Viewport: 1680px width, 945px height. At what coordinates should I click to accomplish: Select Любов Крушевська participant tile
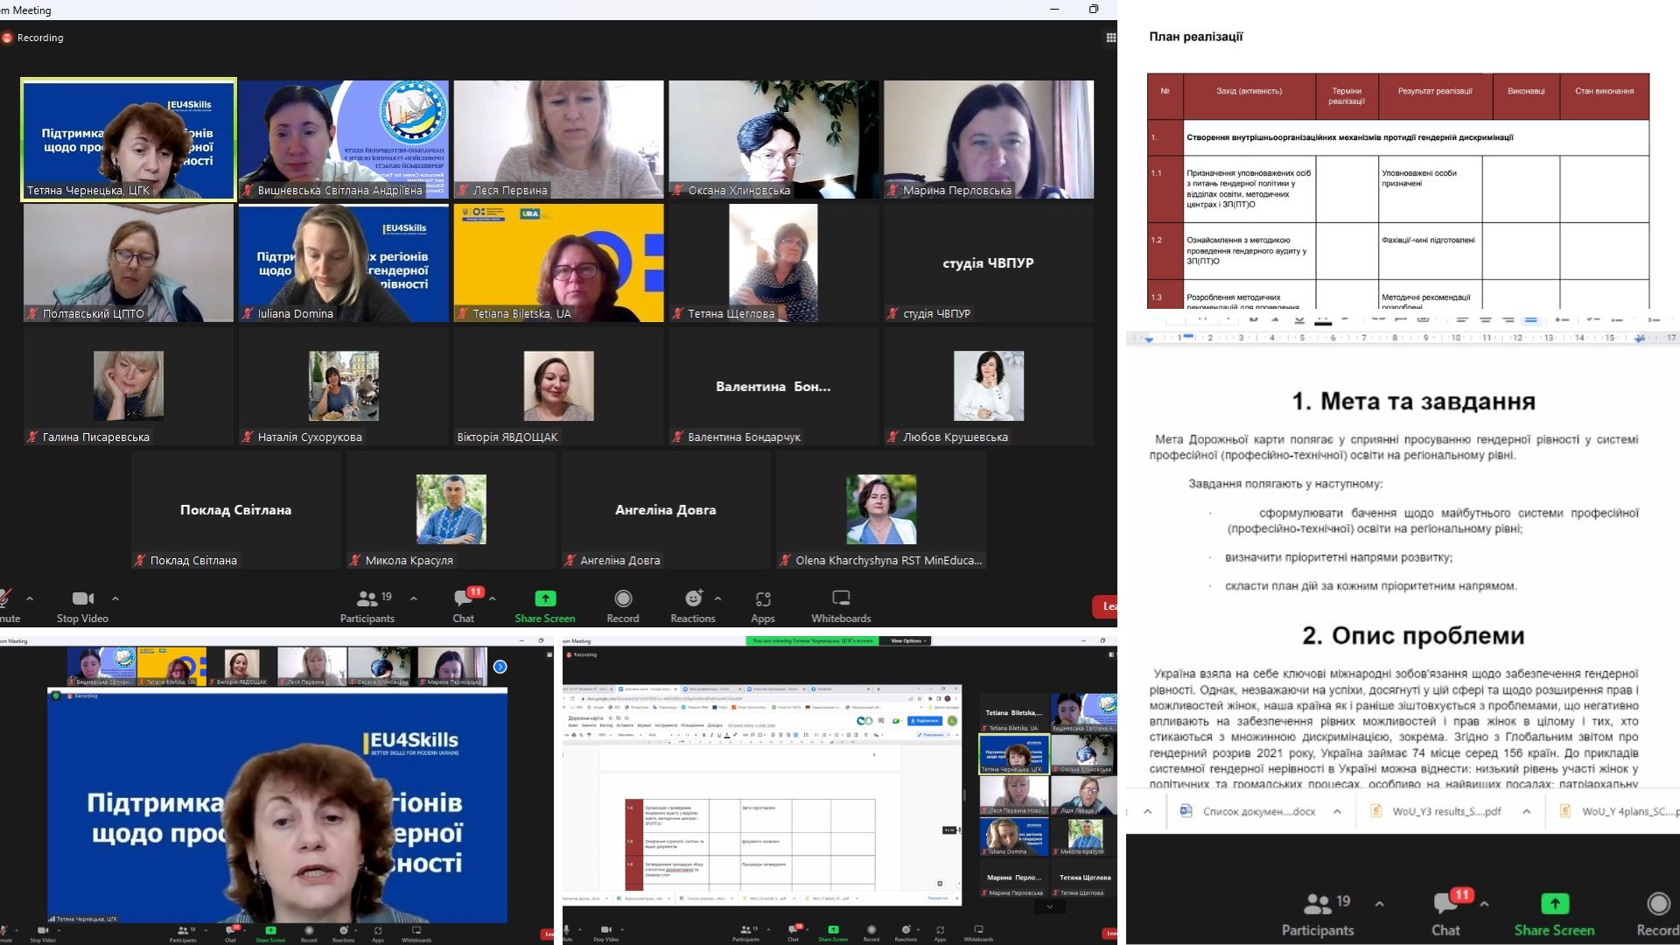[x=989, y=387]
